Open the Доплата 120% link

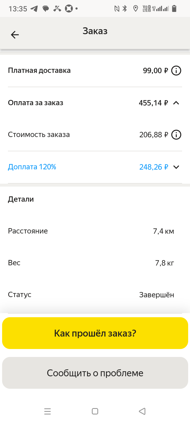pos(32,167)
